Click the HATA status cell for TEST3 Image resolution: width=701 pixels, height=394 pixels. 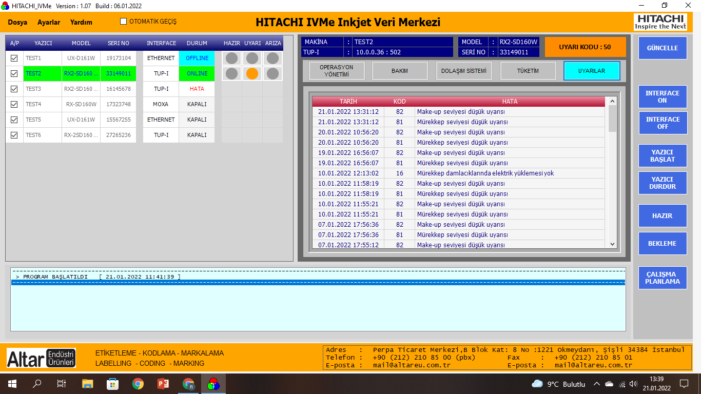click(197, 89)
